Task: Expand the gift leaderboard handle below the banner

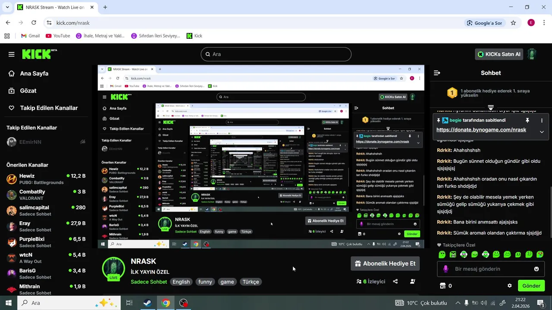Action: (491, 107)
